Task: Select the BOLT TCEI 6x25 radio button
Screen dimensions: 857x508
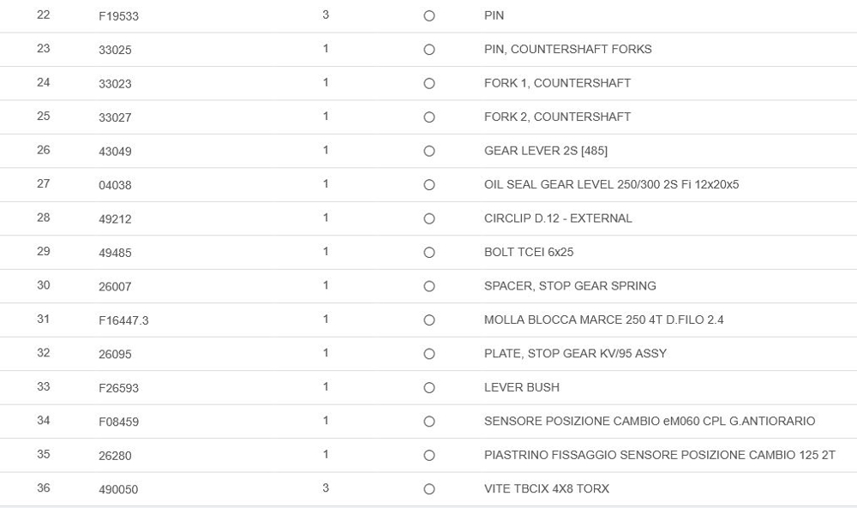Action: coord(429,253)
